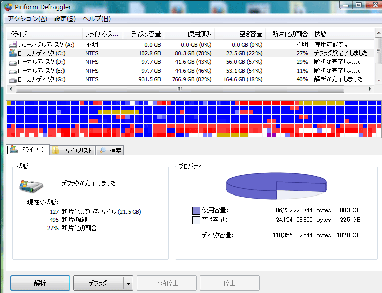Screen dimensions: 382x293
Task: Click the 29% fragmentation cell for D:
Action: coord(302,62)
